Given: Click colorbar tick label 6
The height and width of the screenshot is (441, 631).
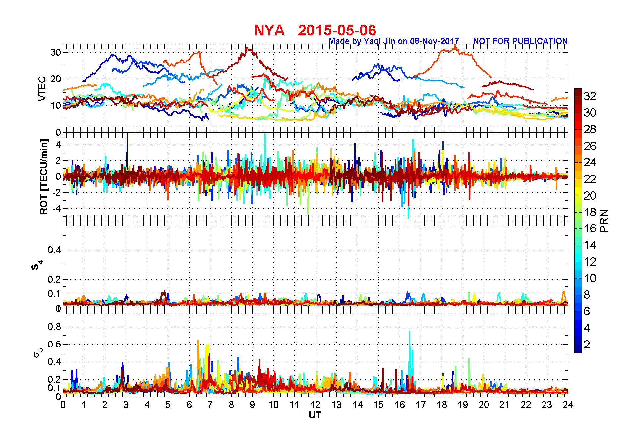Looking at the screenshot, I should (x=587, y=311).
